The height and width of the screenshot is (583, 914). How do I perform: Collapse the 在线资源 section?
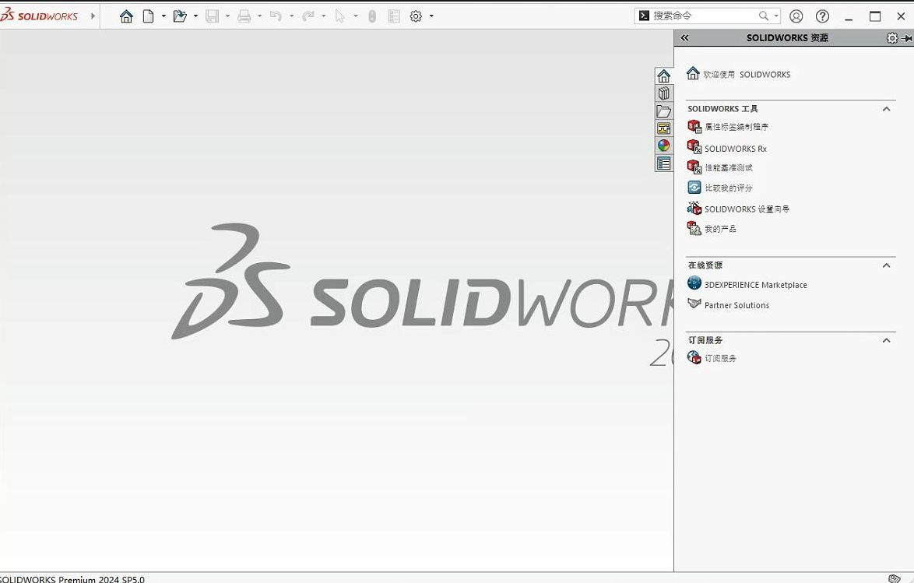point(886,265)
